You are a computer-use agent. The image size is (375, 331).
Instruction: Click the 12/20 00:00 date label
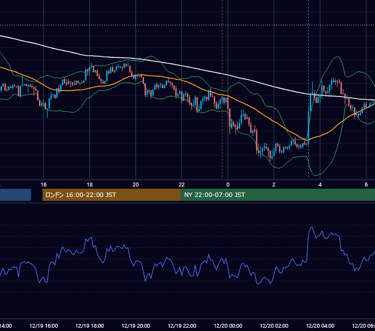point(228,325)
